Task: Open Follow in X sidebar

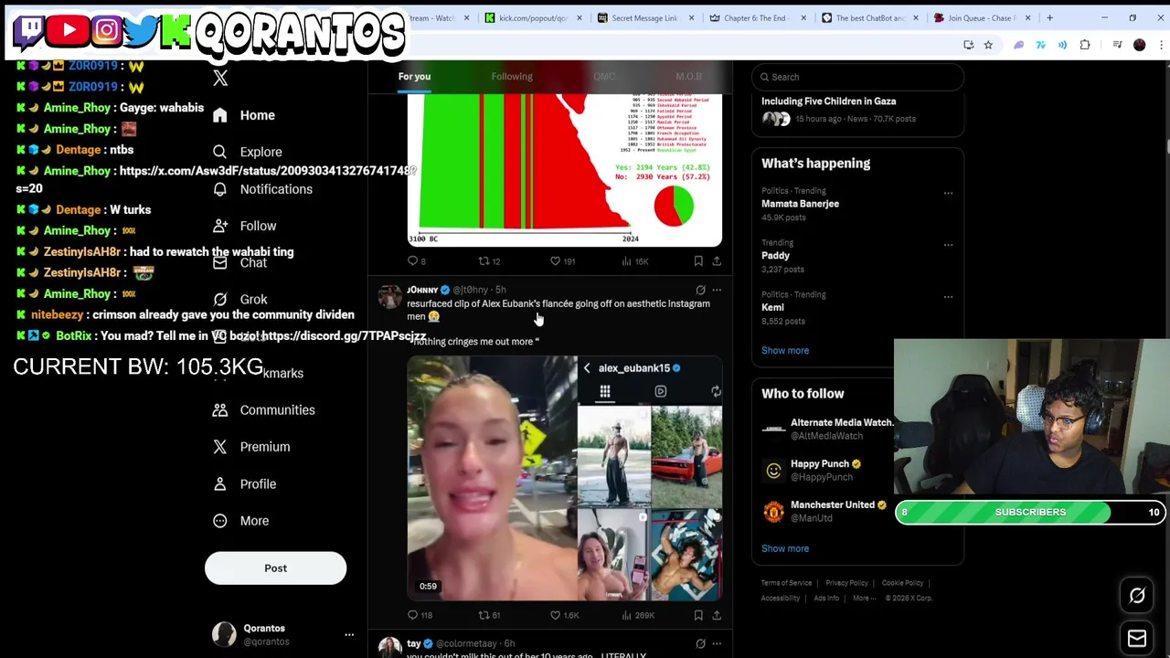Action: (x=244, y=226)
